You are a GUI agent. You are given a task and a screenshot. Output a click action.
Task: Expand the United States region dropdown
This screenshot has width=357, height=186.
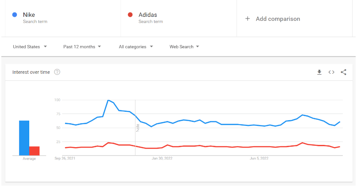point(30,46)
